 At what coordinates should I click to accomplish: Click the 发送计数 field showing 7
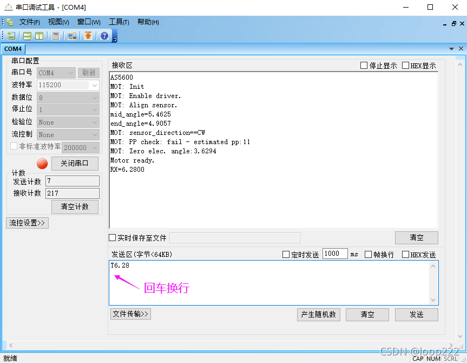pos(73,181)
